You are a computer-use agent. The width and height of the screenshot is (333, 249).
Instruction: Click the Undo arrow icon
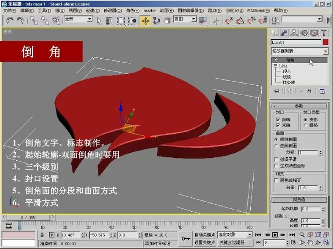[9, 20]
